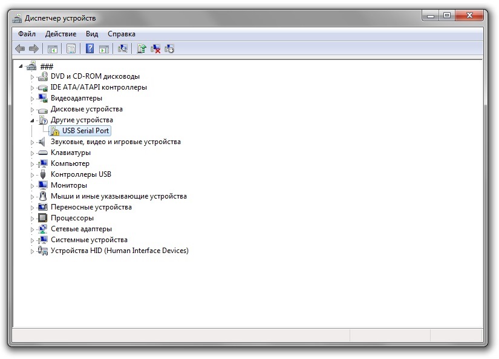Scan for hardware changes icon
The image size is (499, 359).
coord(123,49)
